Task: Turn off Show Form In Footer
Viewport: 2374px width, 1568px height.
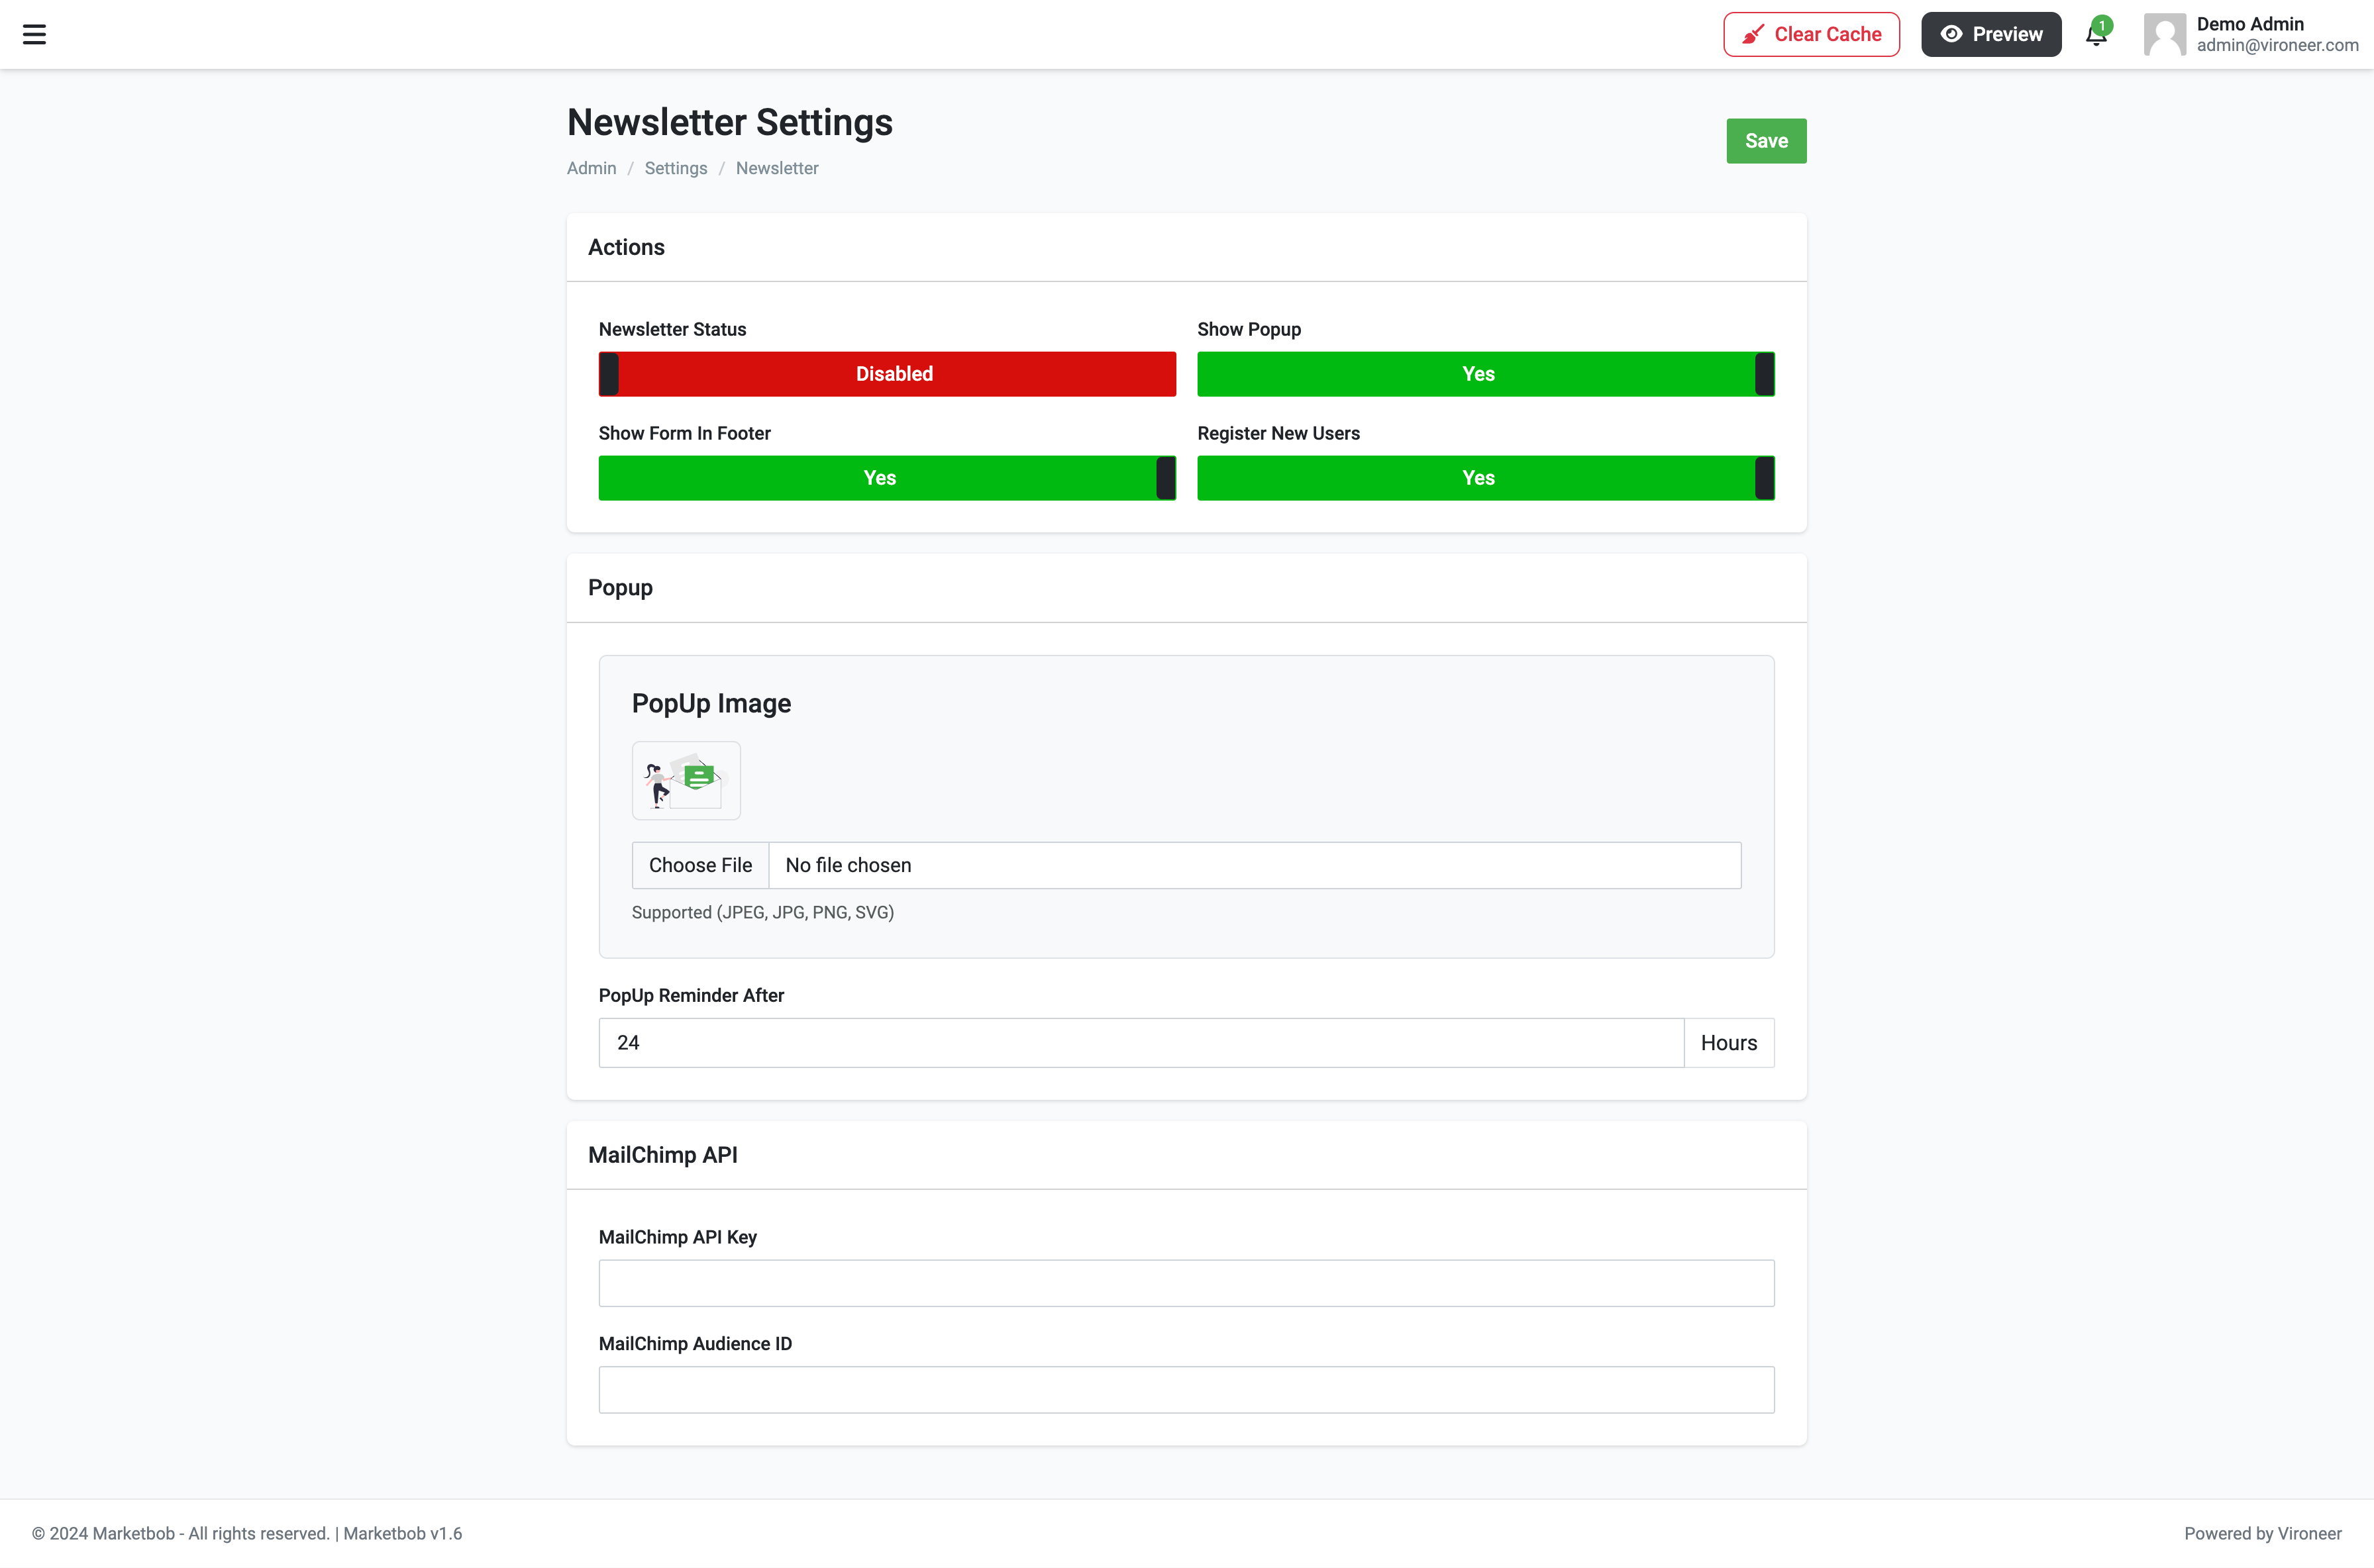Action: (886, 478)
